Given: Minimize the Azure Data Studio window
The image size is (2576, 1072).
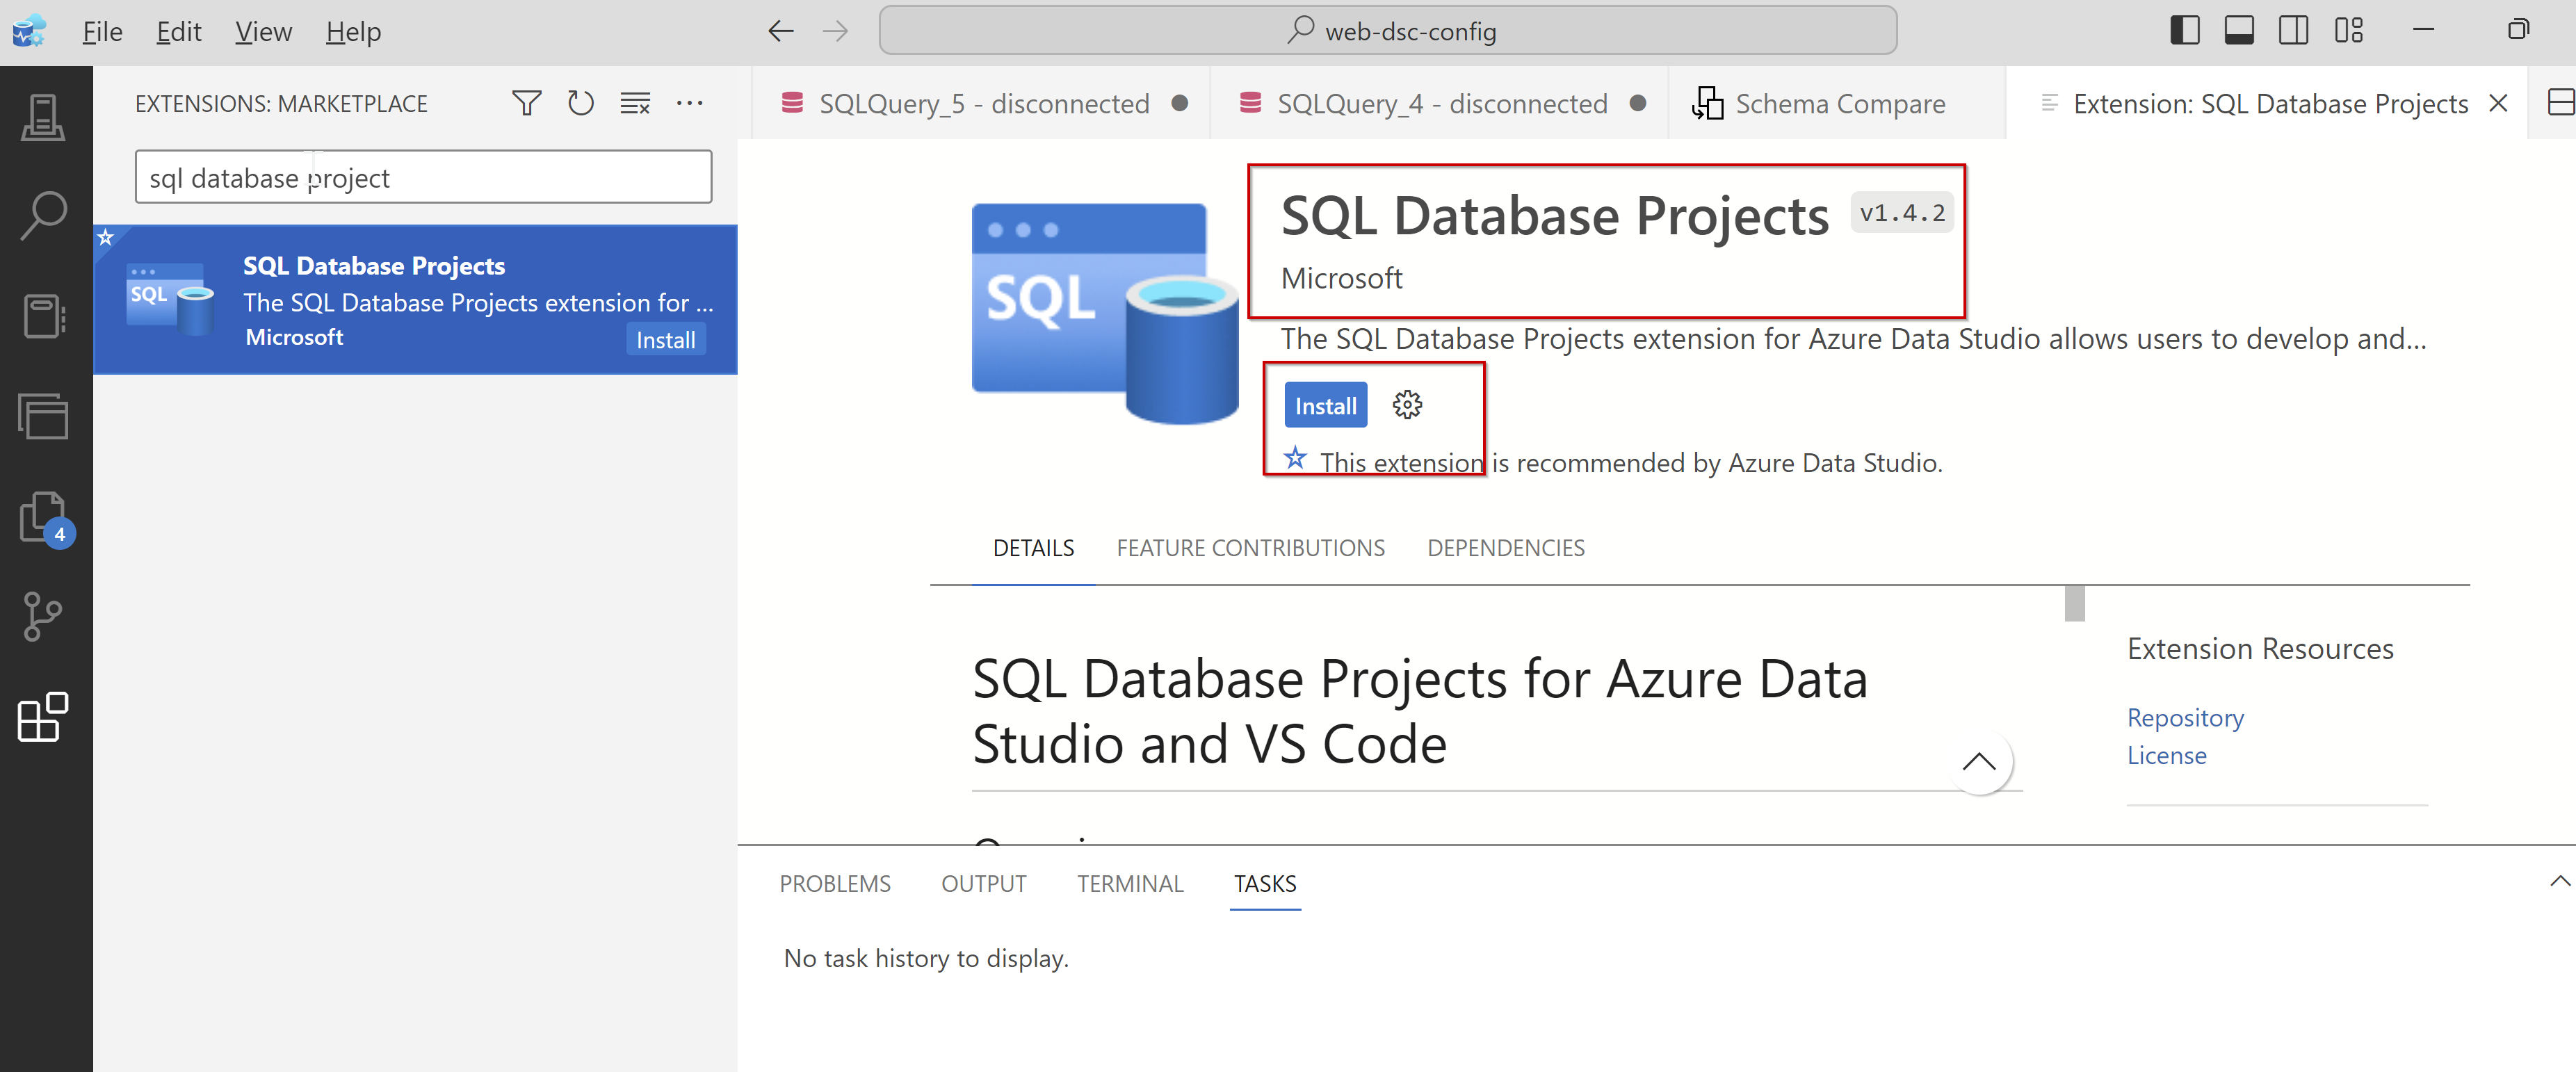Looking at the screenshot, I should (2423, 31).
